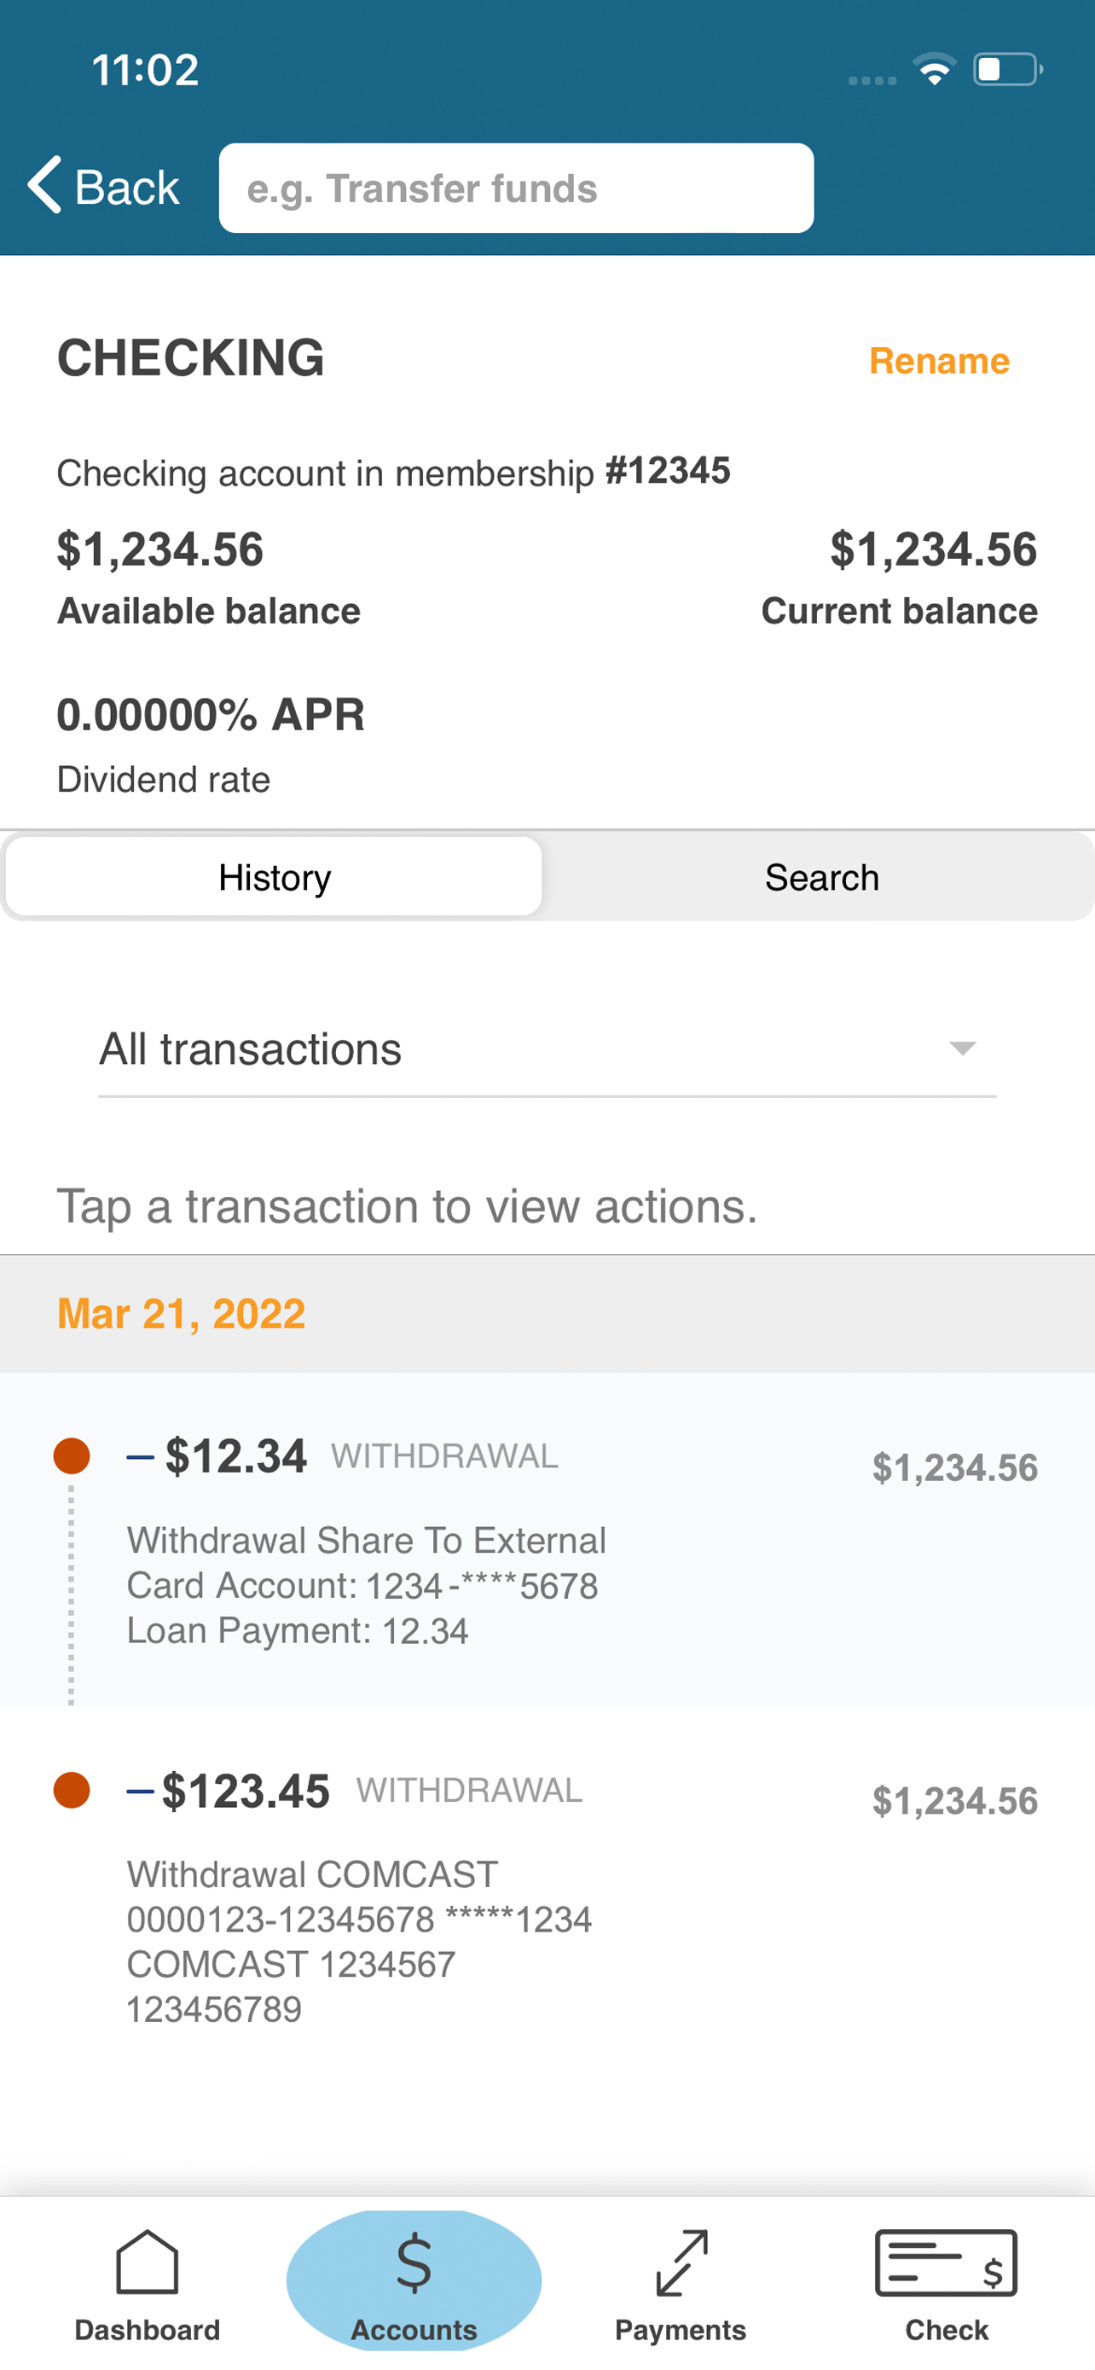Tap the Back button text
Image resolution: width=1095 pixels, height=2370 pixels.
click(x=127, y=188)
